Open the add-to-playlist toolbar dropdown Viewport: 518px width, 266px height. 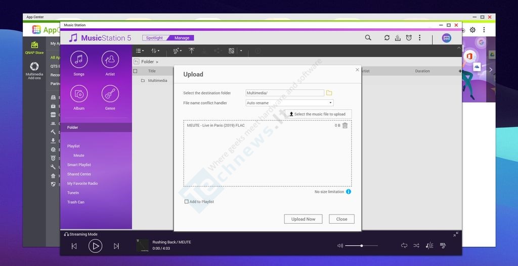(x=178, y=51)
